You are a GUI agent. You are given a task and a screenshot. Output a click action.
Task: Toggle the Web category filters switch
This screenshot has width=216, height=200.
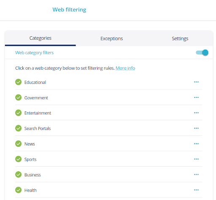(202, 53)
